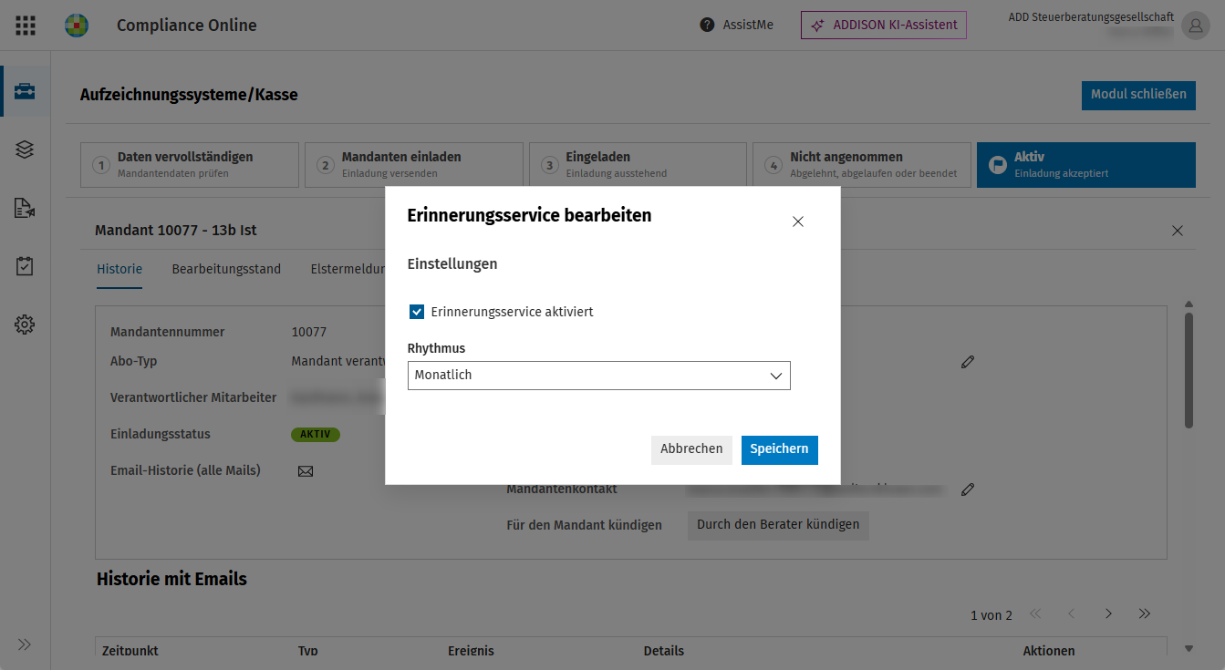Viewport: 1225px width, 670px height.
Task: Select step Daten vervollständigen
Action: pyautogui.click(x=190, y=165)
